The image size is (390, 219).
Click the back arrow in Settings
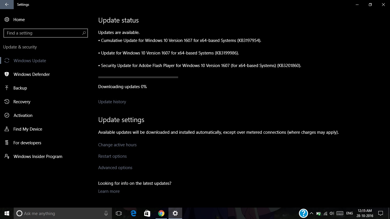coord(7,5)
